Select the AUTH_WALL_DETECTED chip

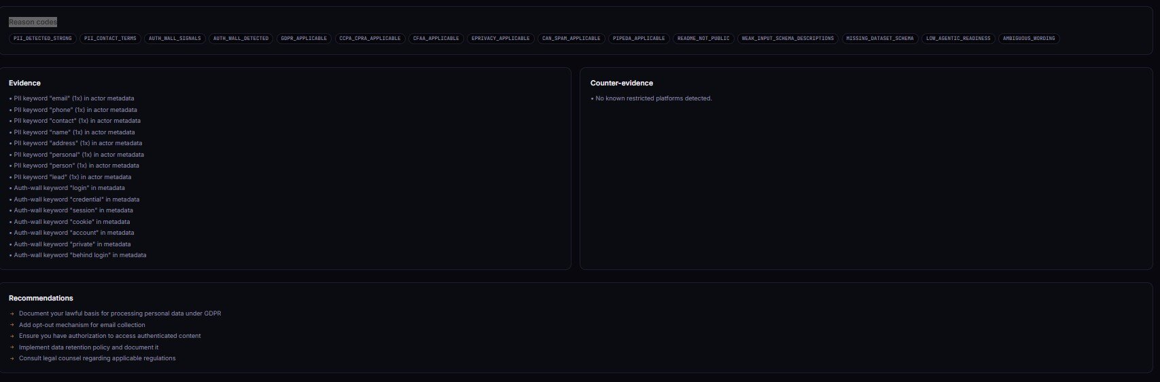click(x=241, y=39)
